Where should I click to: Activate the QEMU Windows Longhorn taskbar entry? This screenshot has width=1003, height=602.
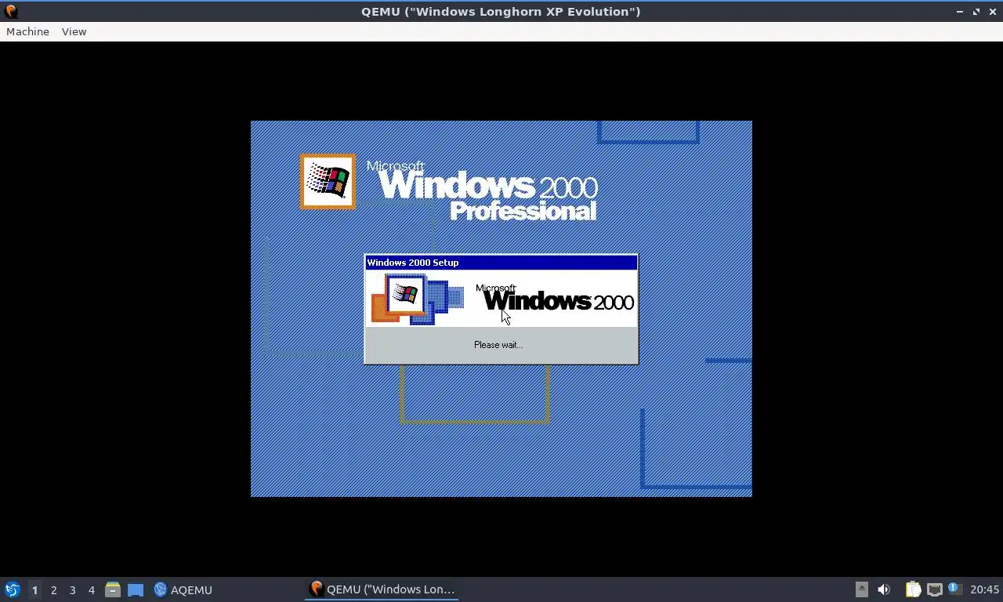(x=382, y=589)
